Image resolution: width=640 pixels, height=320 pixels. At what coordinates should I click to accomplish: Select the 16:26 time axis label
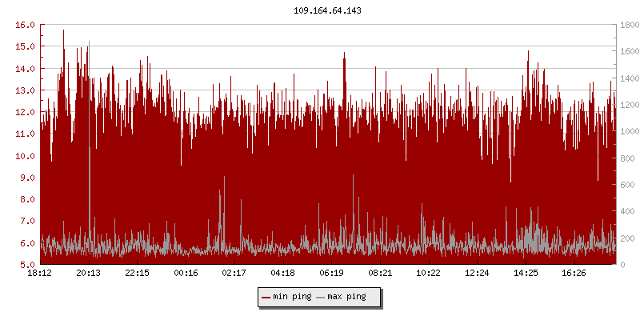coord(574,273)
